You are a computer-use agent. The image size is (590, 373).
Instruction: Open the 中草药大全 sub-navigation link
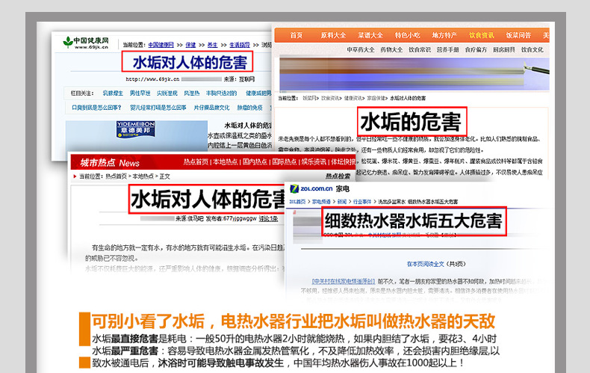[361, 50]
